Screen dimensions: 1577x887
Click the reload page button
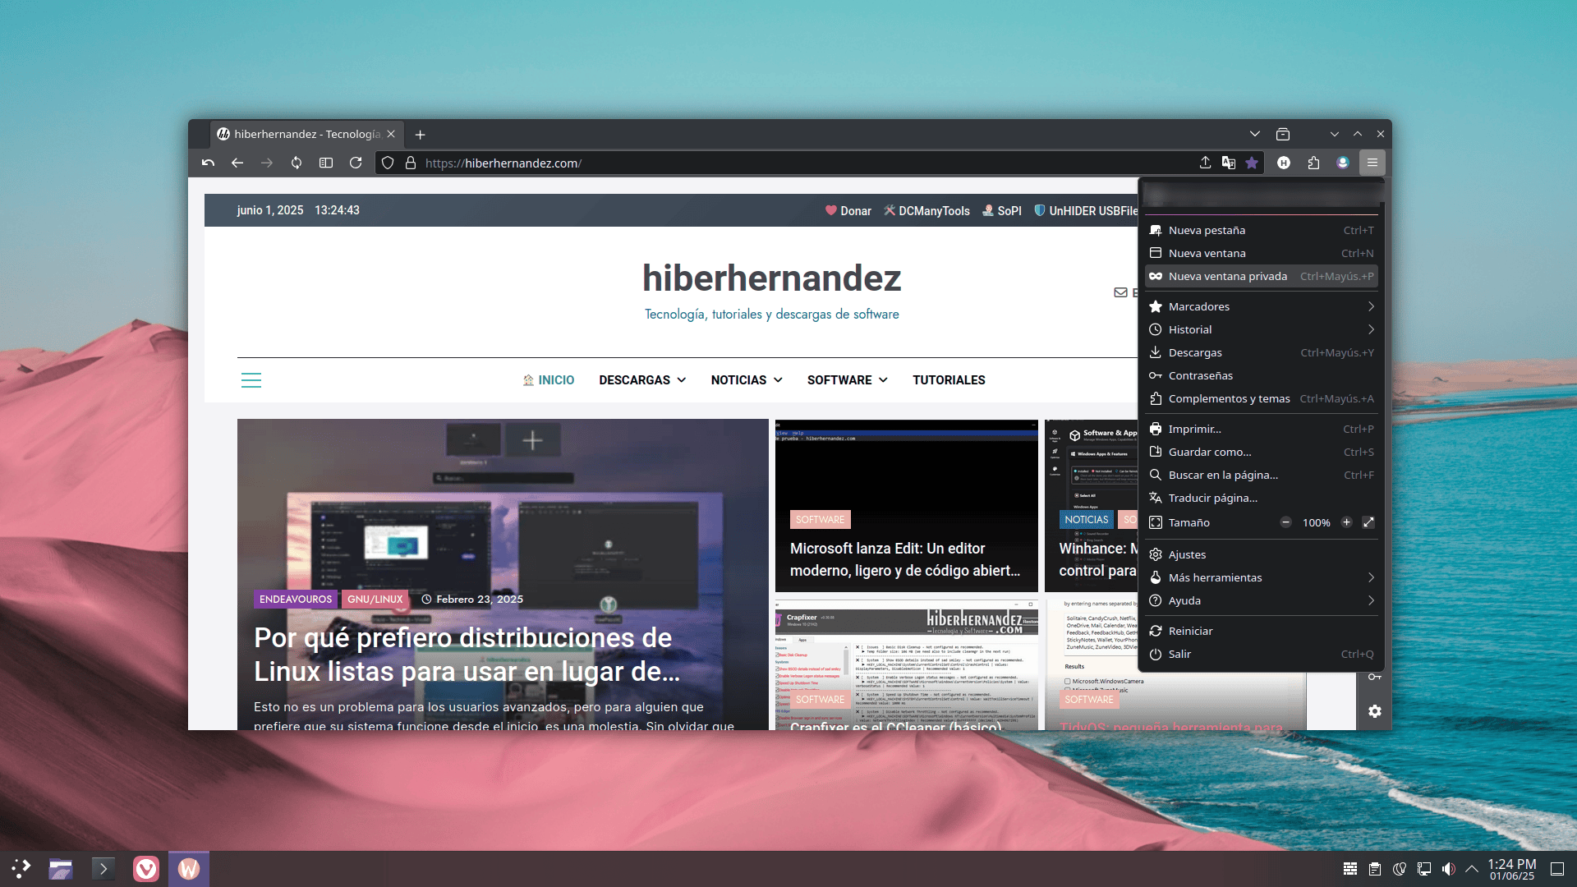(356, 163)
